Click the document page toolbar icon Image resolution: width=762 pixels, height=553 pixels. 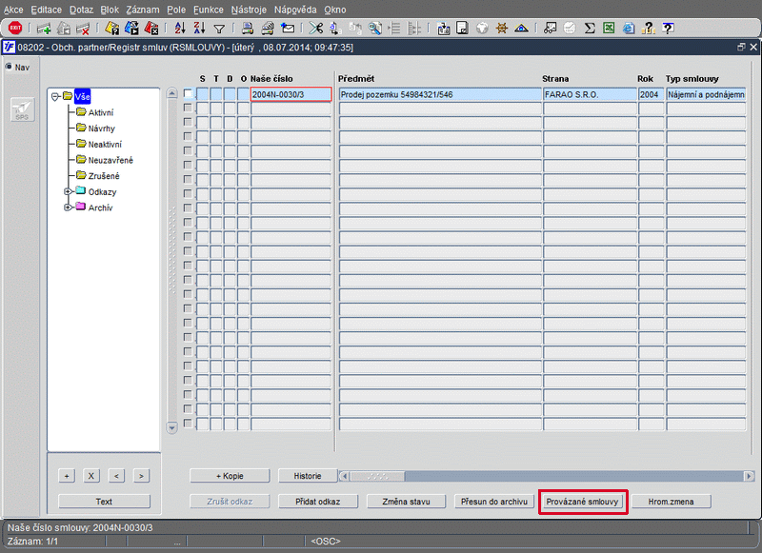(462, 29)
